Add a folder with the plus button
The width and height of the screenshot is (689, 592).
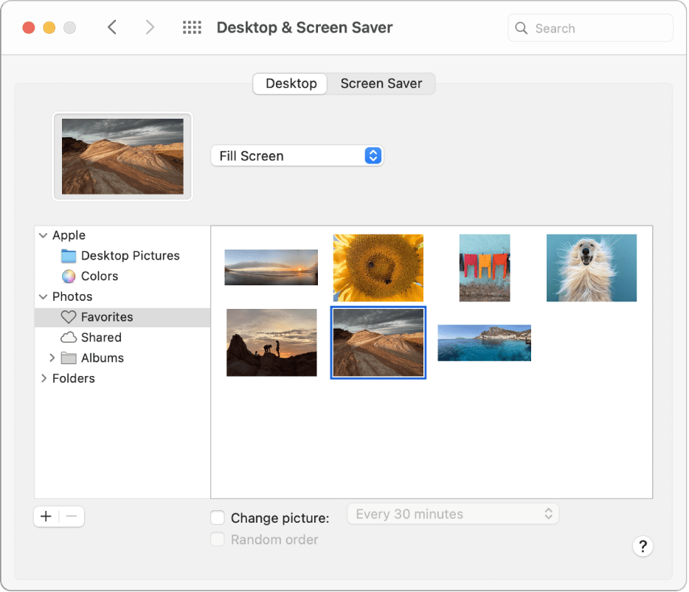pyautogui.click(x=46, y=516)
